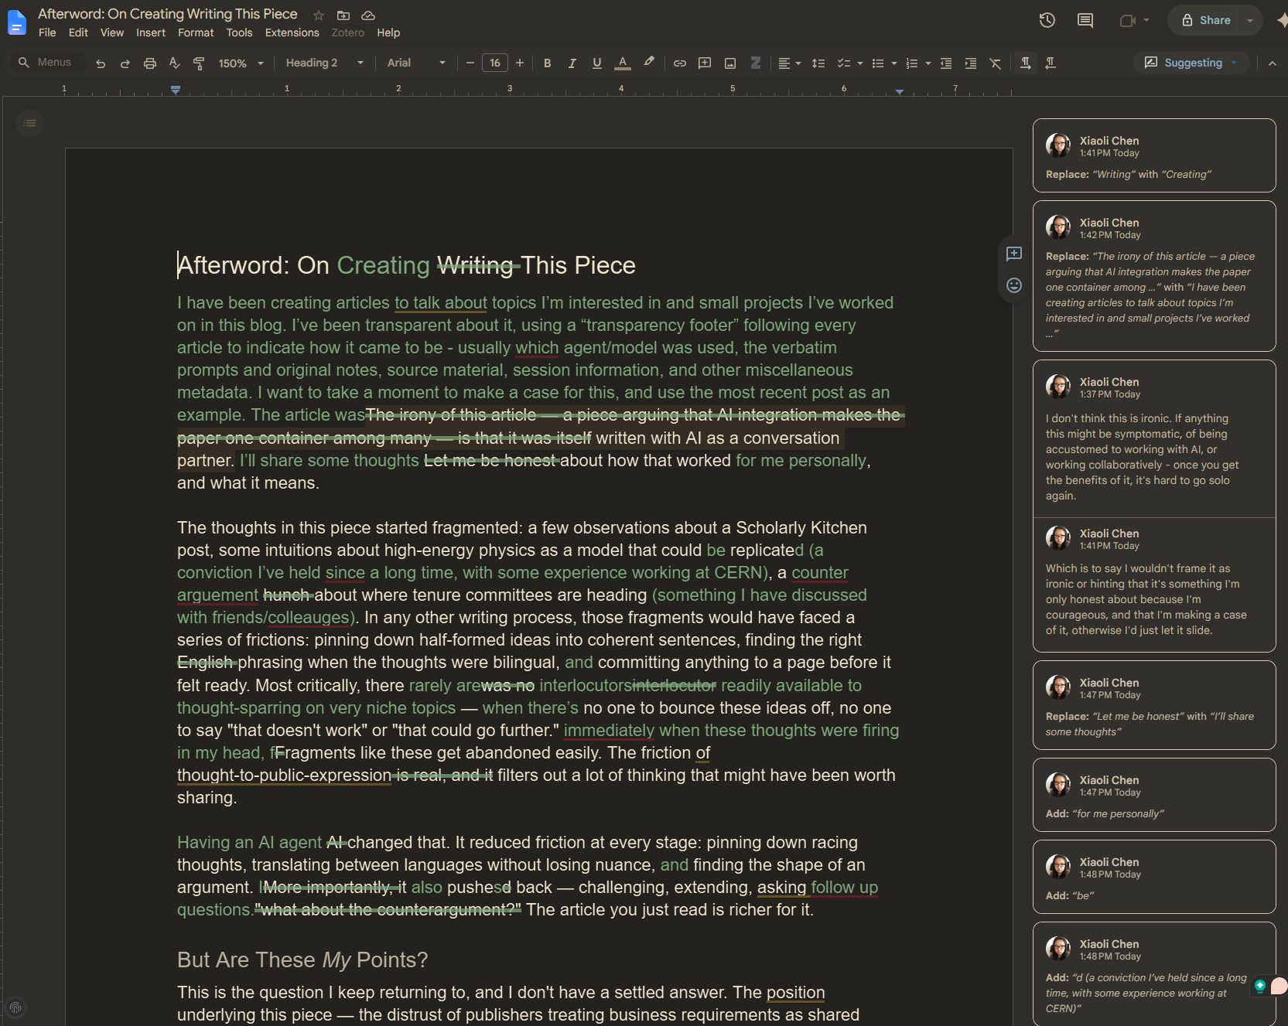Select the suggestion Add "for me personally"
1288x1026 pixels.
1154,795
